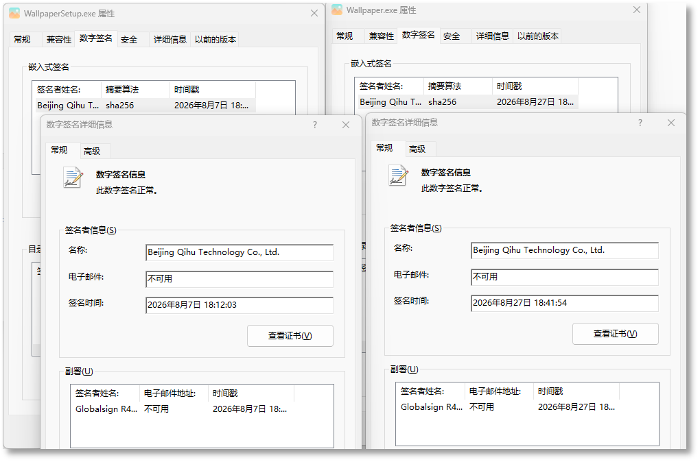Select Globalsign countersignature row dated 2026年8月7日
700x462 pixels.
(183, 409)
